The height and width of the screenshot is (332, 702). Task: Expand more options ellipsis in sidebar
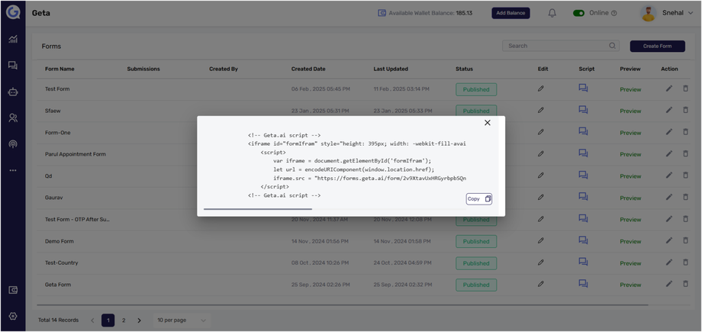(13, 170)
